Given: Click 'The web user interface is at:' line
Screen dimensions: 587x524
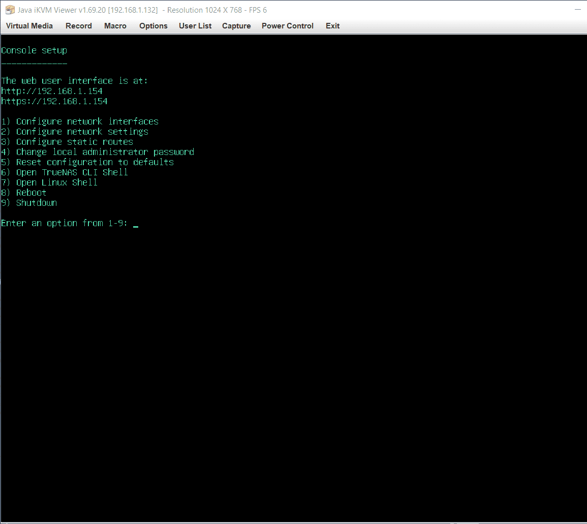Looking at the screenshot, I should pos(75,81).
